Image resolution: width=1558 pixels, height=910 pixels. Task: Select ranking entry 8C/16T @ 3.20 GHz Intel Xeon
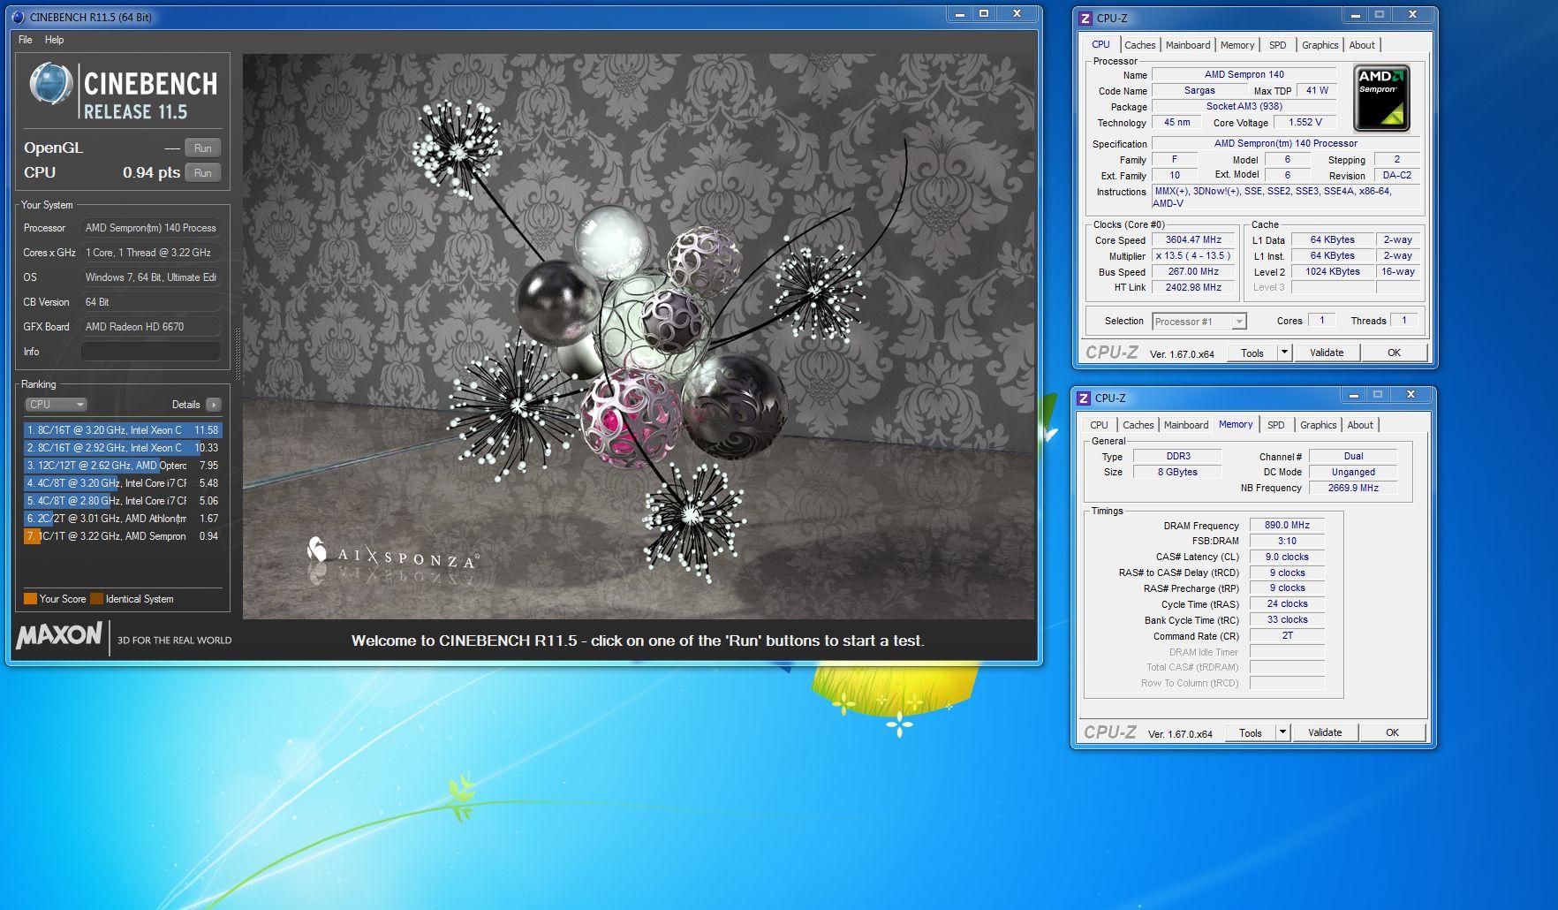(x=123, y=430)
